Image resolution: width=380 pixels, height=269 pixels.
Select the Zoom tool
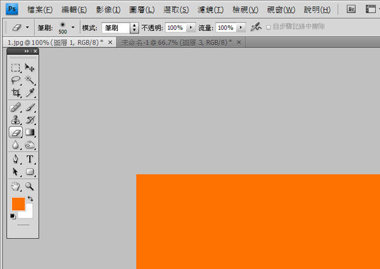30,186
